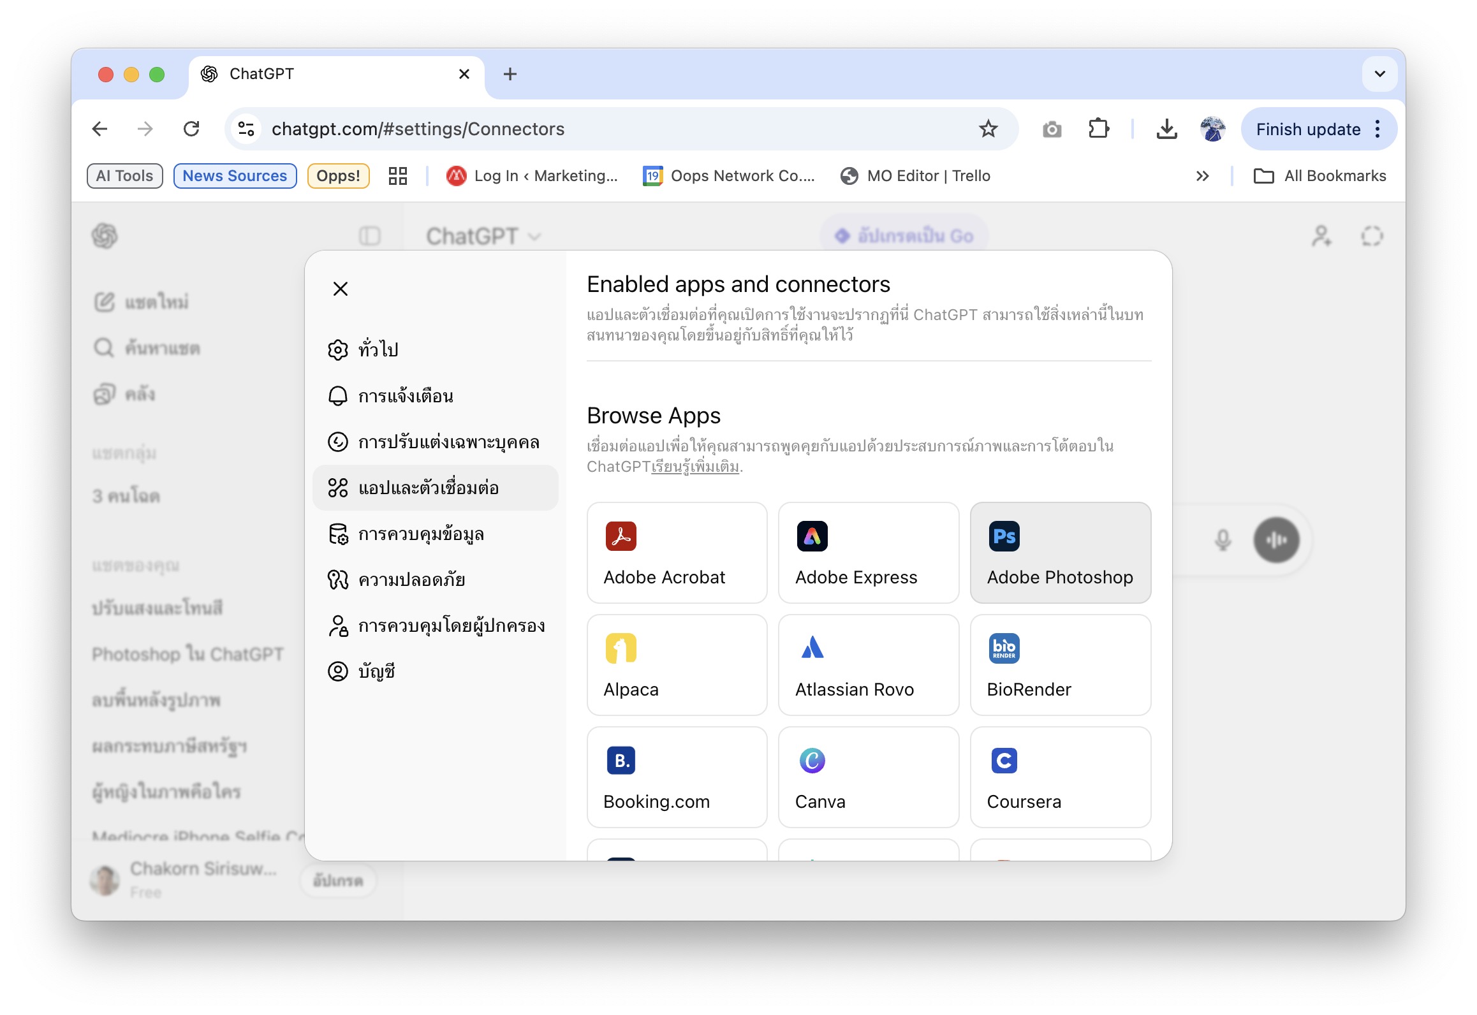Open the Adobe Photoshop label
Screen dimensions: 1477x1015
1060,577
